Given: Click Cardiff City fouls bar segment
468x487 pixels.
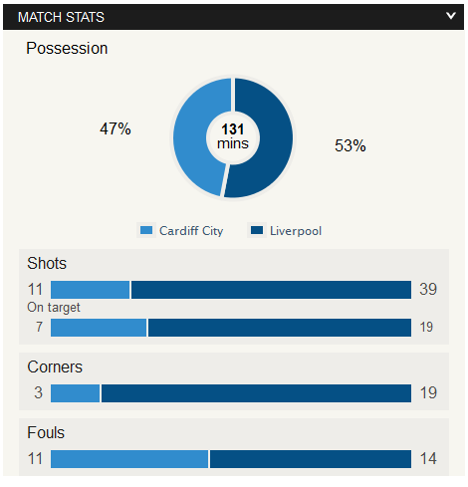Looking at the screenshot, I should pyautogui.click(x=129, y=459).
